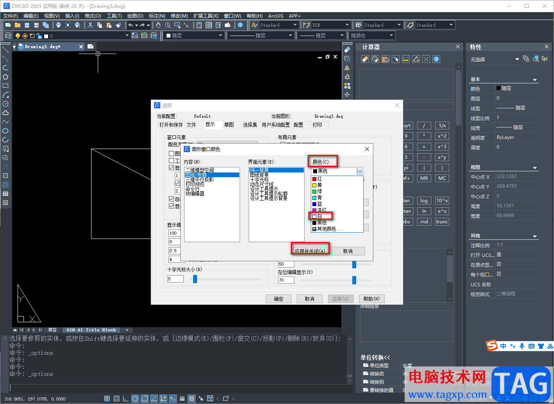Click the calculator trunc button
This screenshot has height=404, width=554.
click(x=442, y=222)
